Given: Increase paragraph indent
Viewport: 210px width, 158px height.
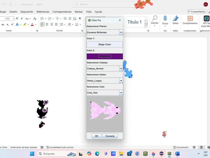Looking at the screenshot, I should [70, 18].
